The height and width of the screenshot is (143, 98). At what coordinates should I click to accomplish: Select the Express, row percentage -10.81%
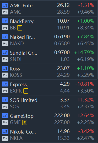click(x=85, y=84)
